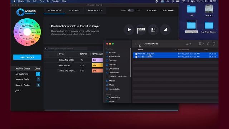This screenshot has height=129, width=229.
Task: Switch to the Edit Tags tab
Action: tap(74, 10)
